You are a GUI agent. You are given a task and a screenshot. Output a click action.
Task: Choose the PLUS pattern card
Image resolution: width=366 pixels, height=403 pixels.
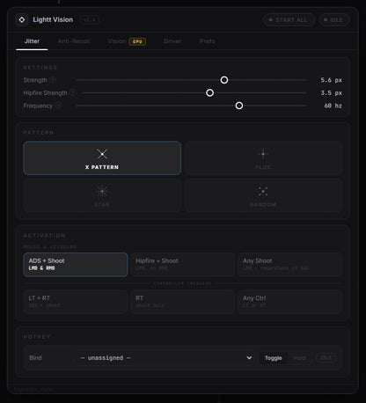[x=263, y=158]
